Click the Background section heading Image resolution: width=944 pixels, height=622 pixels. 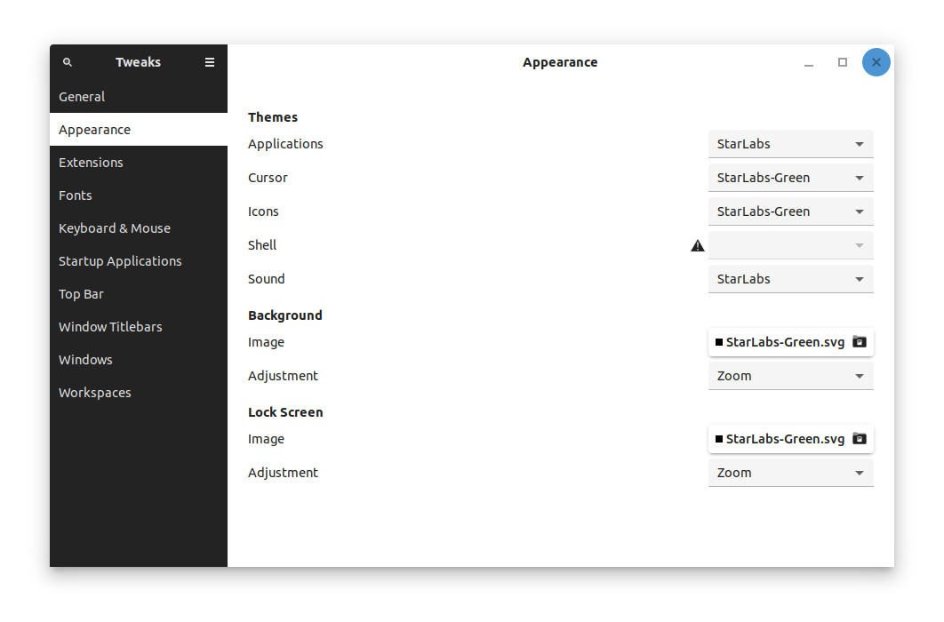pos(285,315)
